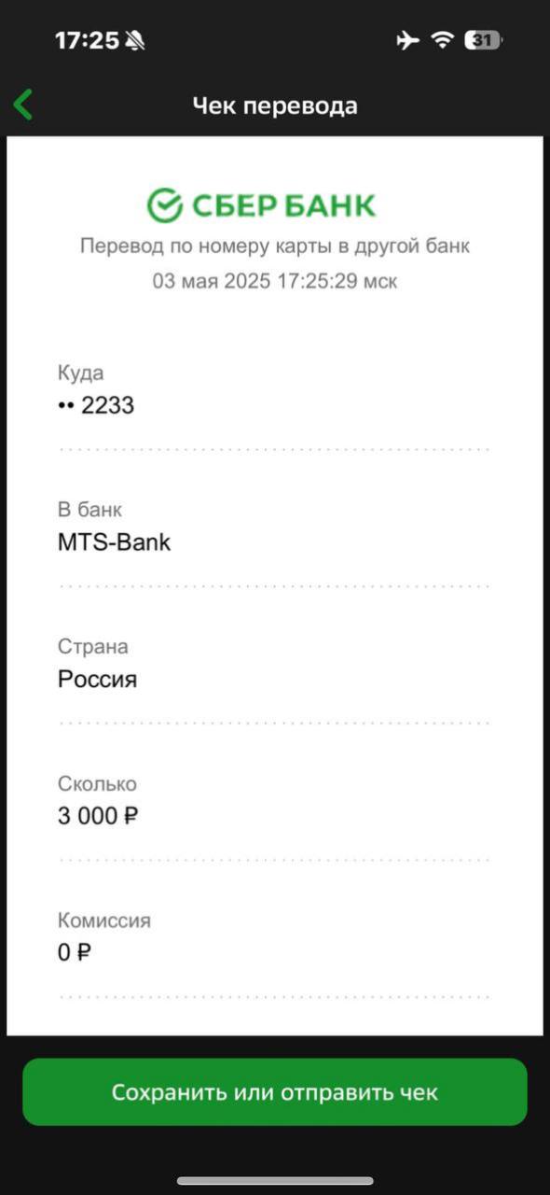The image size is (550, 1195).
Task: Tap the home indicator bar at bottom
Action: point(275,1181)
